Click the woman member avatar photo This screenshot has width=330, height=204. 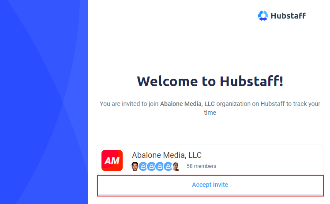176,167
